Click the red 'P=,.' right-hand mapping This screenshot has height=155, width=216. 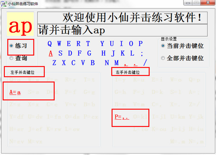tap(122, 117)
